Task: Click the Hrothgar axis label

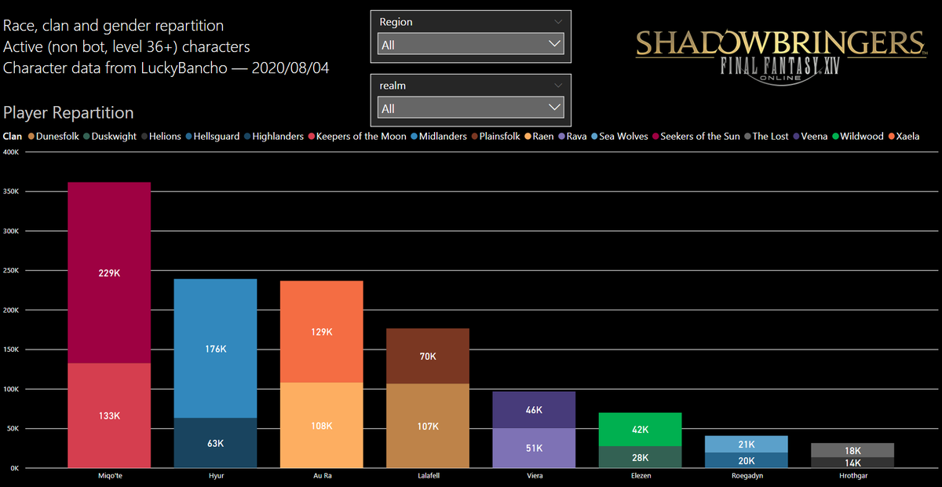Action: point(853,476)
